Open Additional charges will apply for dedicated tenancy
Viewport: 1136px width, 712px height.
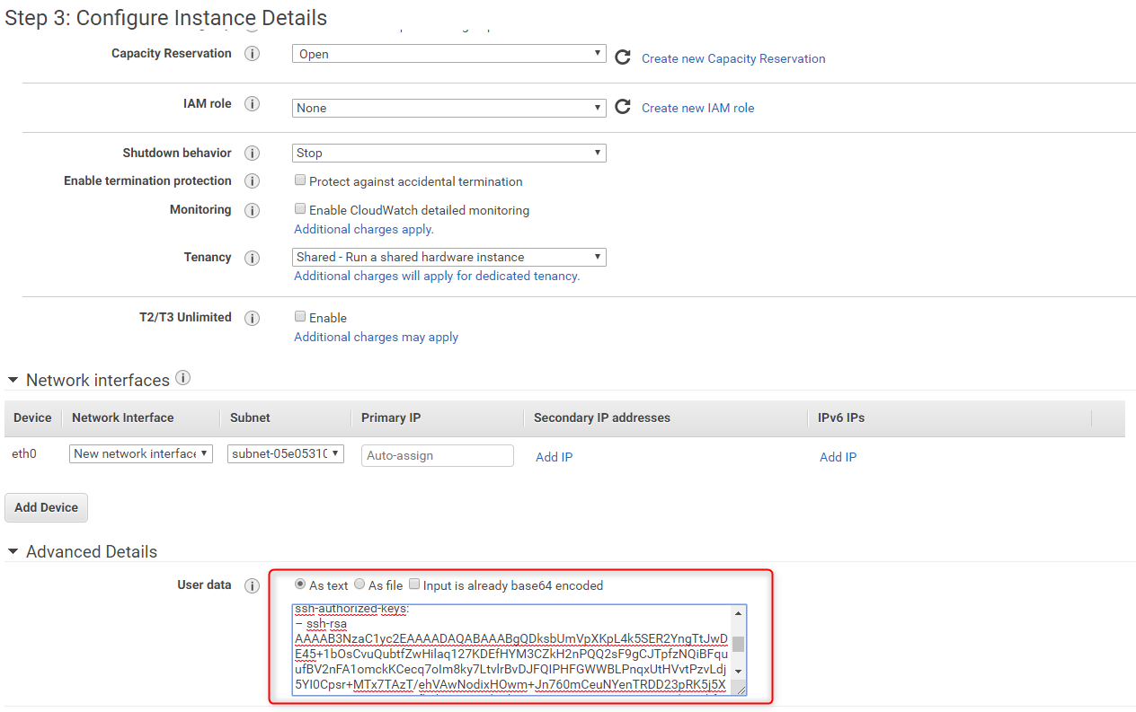coord(437,276)
